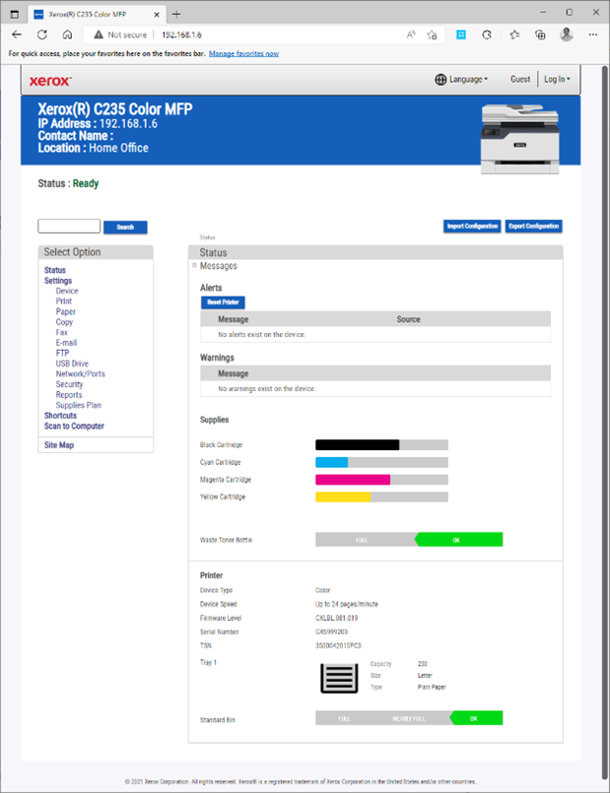The height and width of the screenshot is (793, 610).
Task: Click firmware value CXLBL.081.019
Action: point(337,618)
